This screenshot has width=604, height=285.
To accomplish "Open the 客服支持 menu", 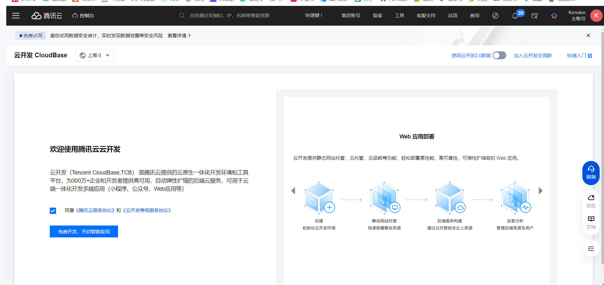I will coord(426,15).
